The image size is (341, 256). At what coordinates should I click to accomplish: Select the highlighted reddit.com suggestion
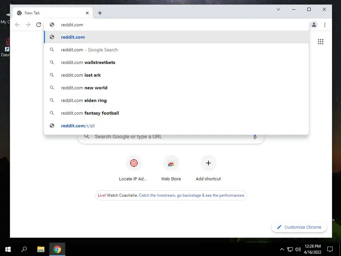click(x=176, y=37)
